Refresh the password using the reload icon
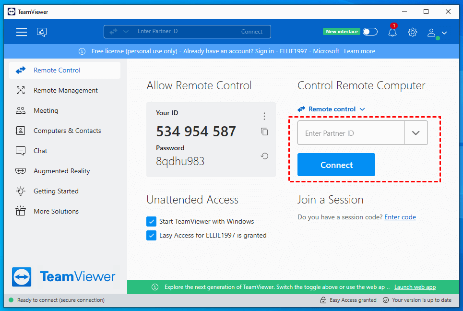The width and height of the screenshot is (463, 311). click(264, 156)
